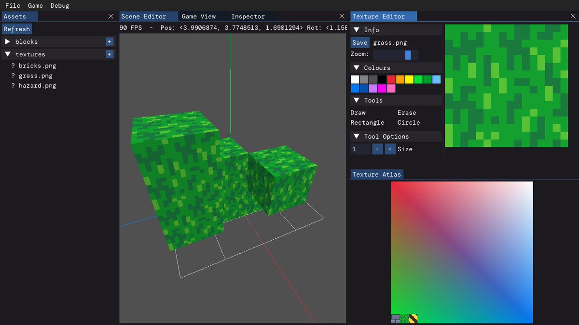The image size is (579, 325).
Task: Click the Size value input field
Action: [x=360, y=149]
